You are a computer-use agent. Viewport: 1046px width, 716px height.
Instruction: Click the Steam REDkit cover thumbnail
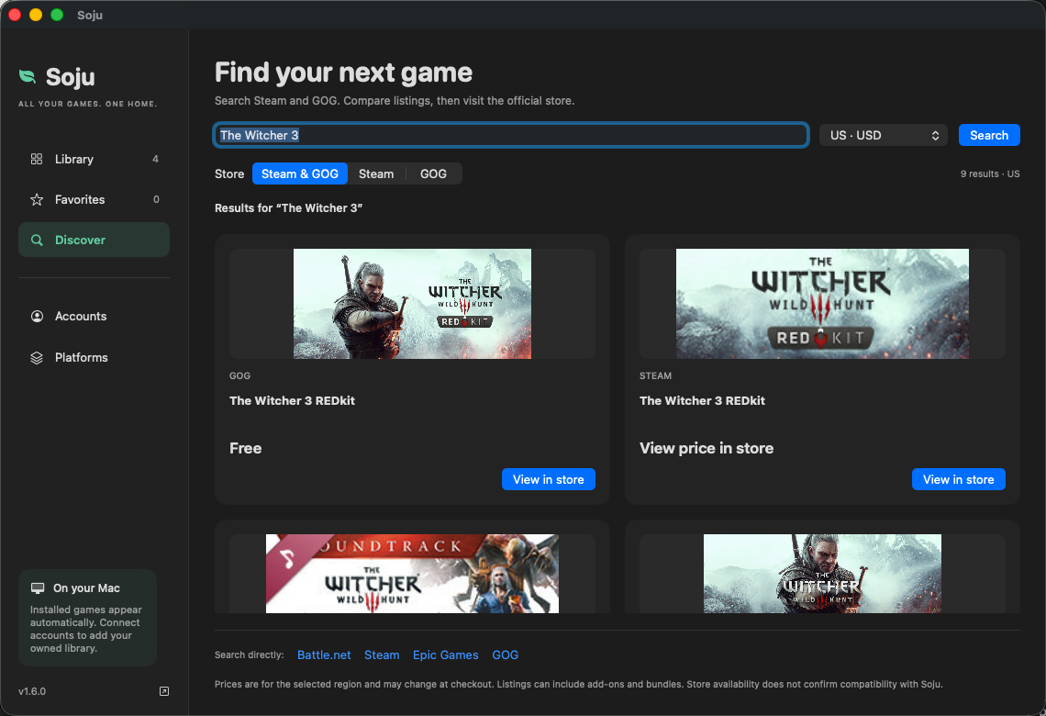pos(822,304)
